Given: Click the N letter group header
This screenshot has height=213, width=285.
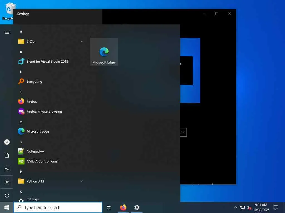Looking at the screenshot, I should [21, 142].
